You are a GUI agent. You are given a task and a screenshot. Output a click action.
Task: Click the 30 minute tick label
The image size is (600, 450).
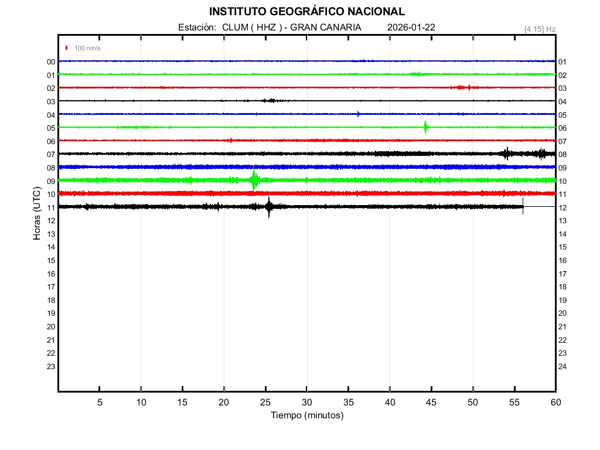306,402
